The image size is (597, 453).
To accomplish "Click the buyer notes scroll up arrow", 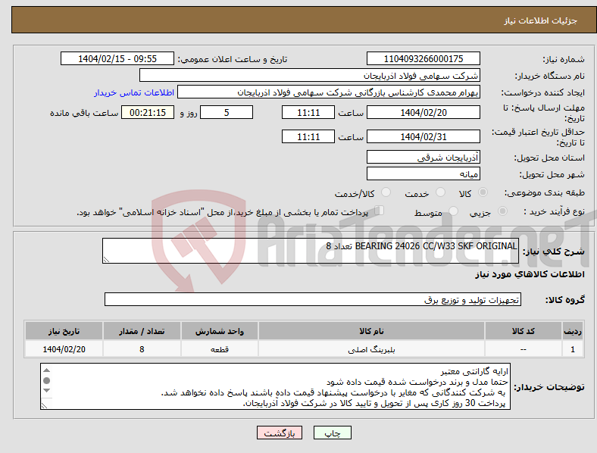I will click(46, 370).
